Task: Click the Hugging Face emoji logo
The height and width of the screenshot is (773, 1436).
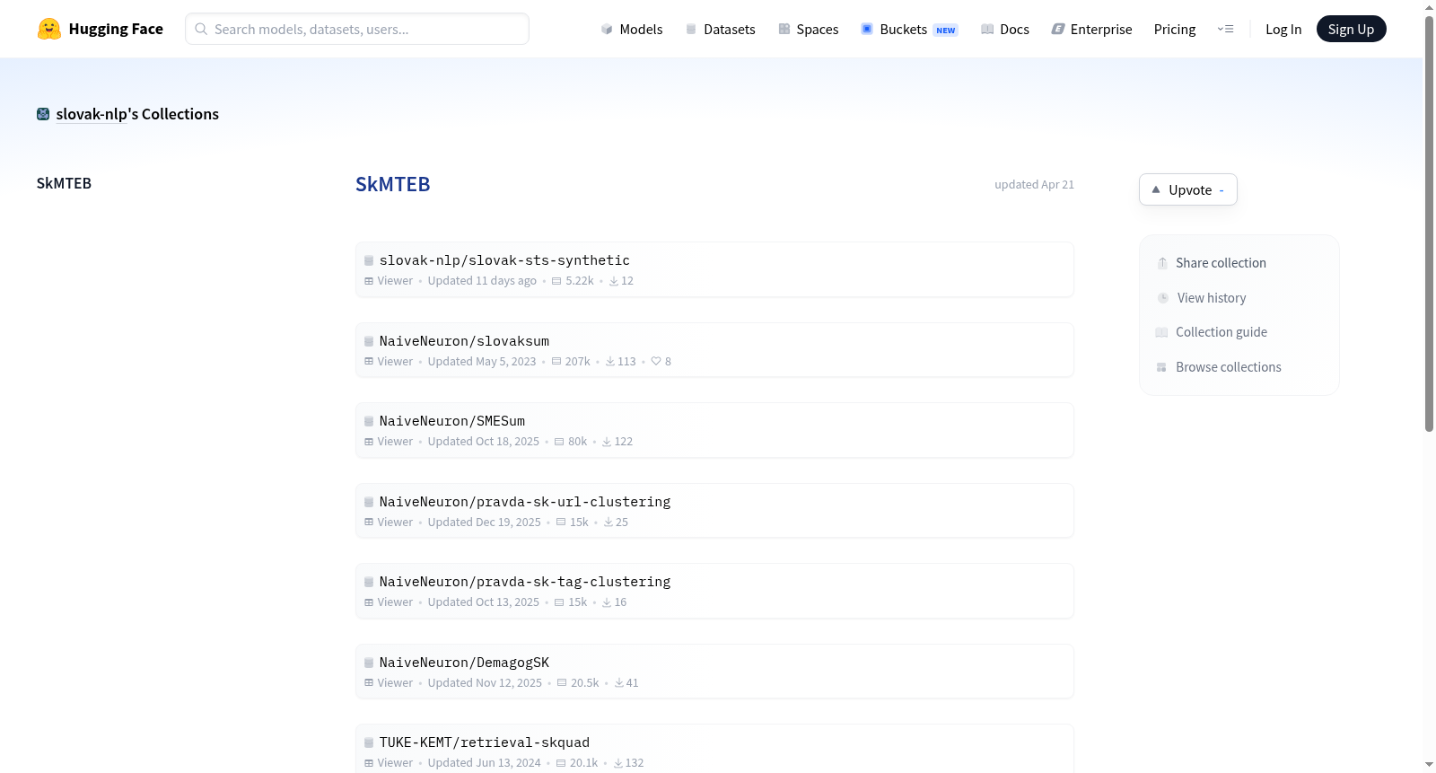Action: (48, 29)
